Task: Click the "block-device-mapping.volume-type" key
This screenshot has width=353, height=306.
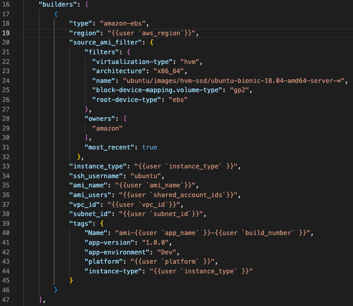Action: [x=158, y=90]
